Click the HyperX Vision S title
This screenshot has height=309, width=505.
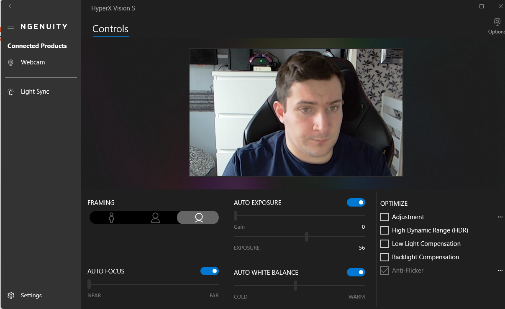coord(113,8)
